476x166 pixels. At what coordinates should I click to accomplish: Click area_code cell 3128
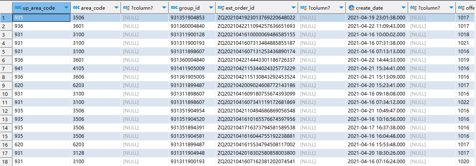click(95, 153)
